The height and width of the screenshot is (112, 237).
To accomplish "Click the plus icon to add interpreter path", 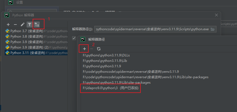I will coord(84,49).
